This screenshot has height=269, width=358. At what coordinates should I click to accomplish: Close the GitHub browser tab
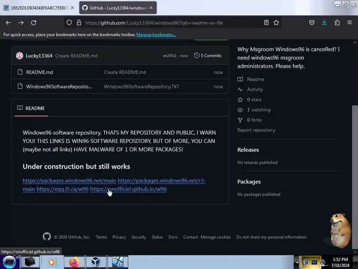click(151, 8)
